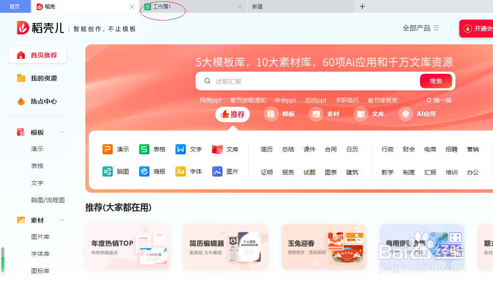Open the 日历 category link

(x=352, y=149)
